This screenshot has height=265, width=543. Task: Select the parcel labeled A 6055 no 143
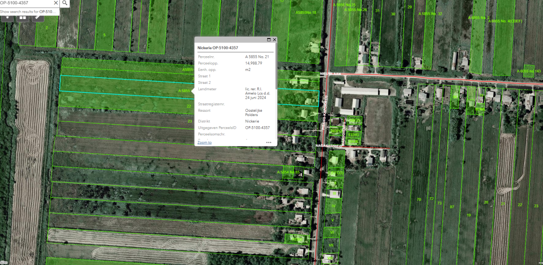click(x=528, y=71)
